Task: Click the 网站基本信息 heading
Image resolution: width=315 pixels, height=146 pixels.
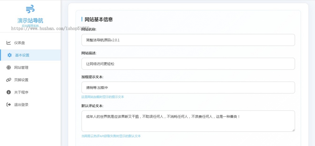Action: click(99, 19)
